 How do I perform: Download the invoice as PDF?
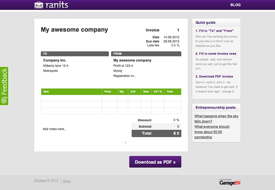pyautogui.click(x=155, y=162)
